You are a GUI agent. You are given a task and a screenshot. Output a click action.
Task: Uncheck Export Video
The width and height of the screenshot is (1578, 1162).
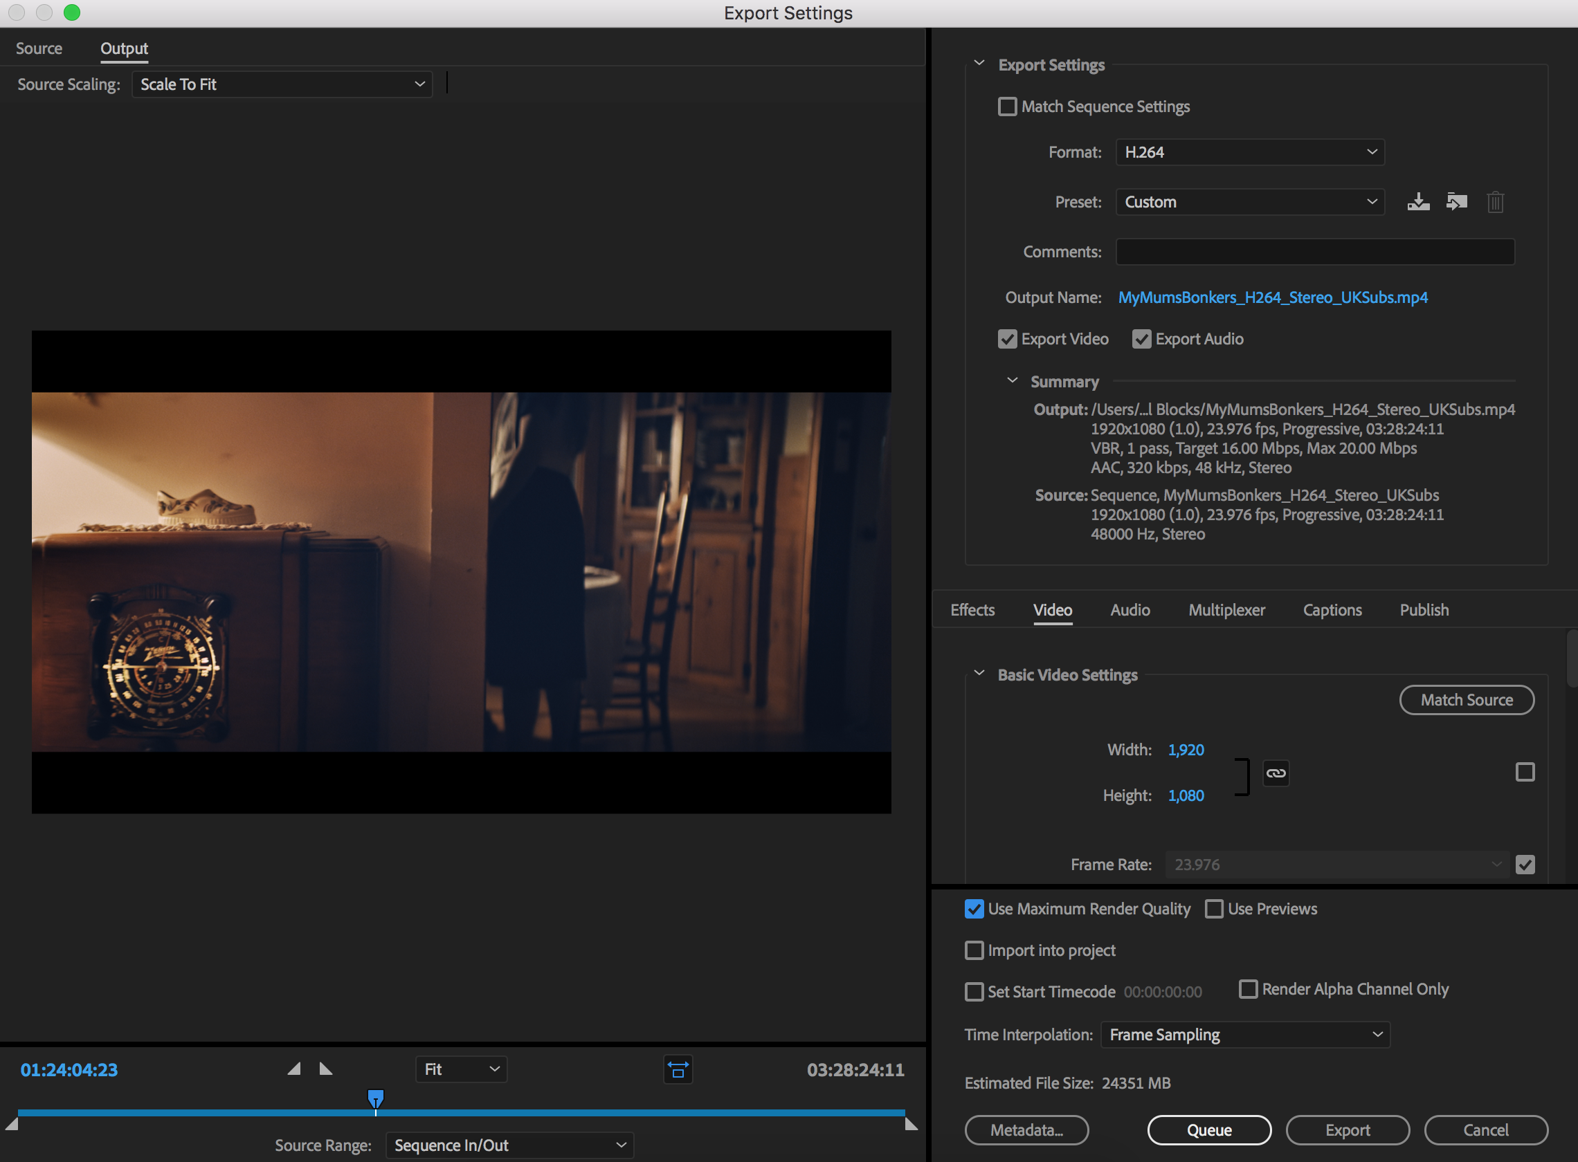point(1007,339)
